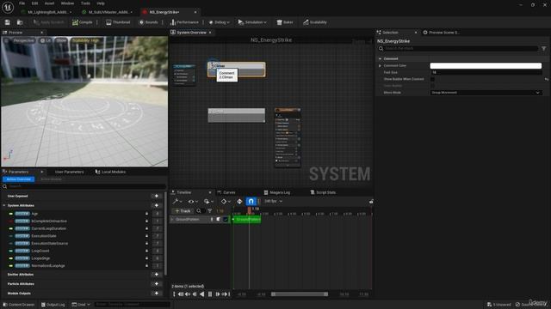Open the timeline track filter
This screenshot has height=309, width=551.
point(210,211)
